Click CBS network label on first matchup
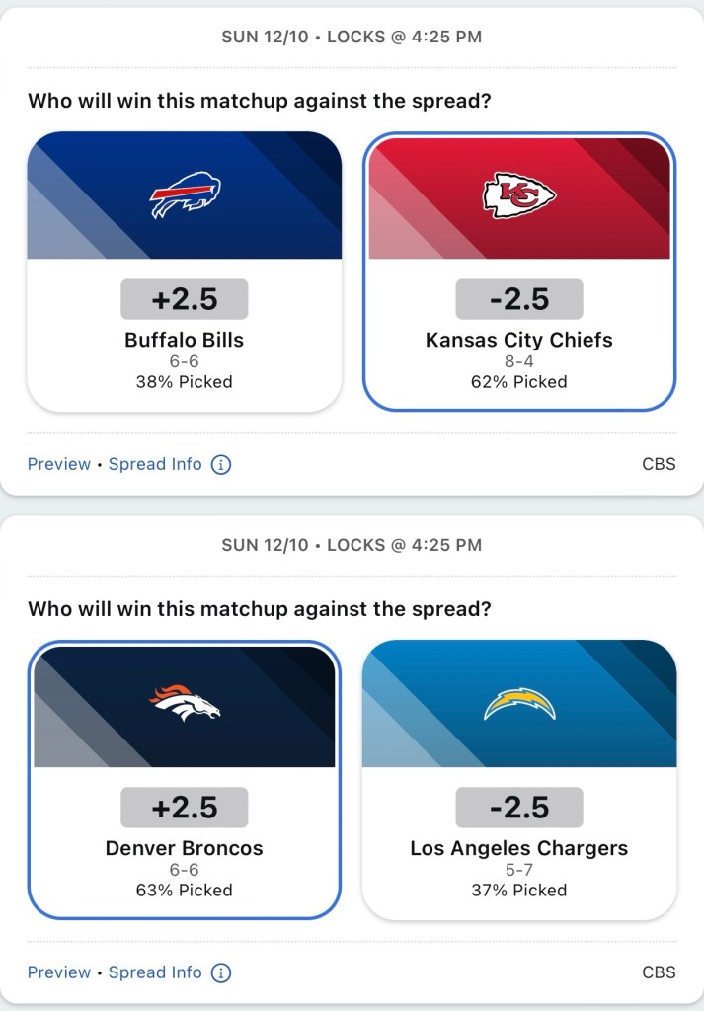The width and height of the screenshot is (704, 1011). (x=659, y=464)
